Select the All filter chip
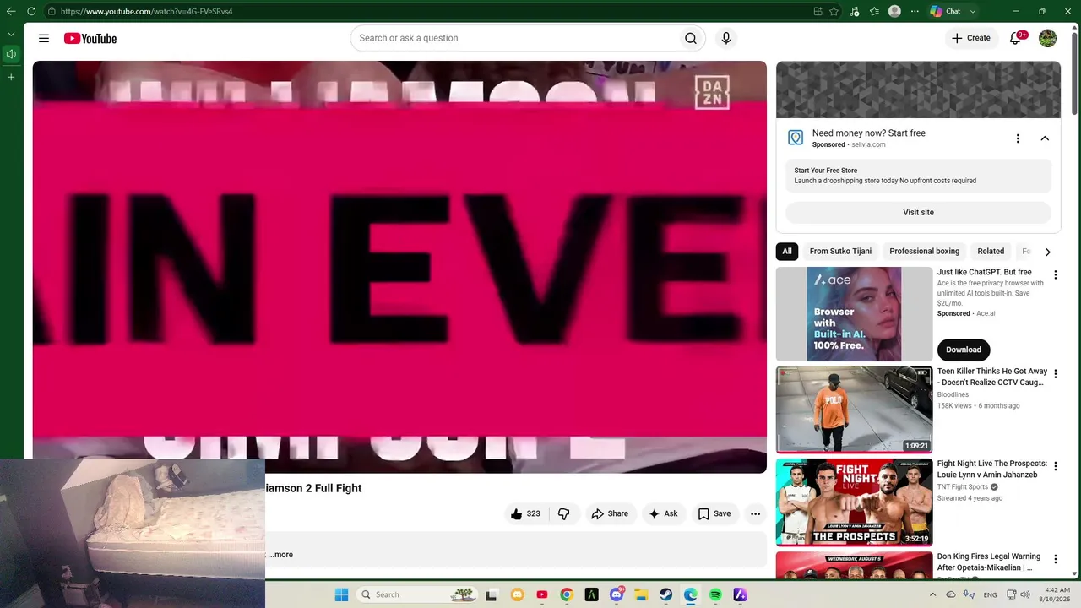Image resolution: width=1081 pixels, height=608 pixels. (787, 251)
